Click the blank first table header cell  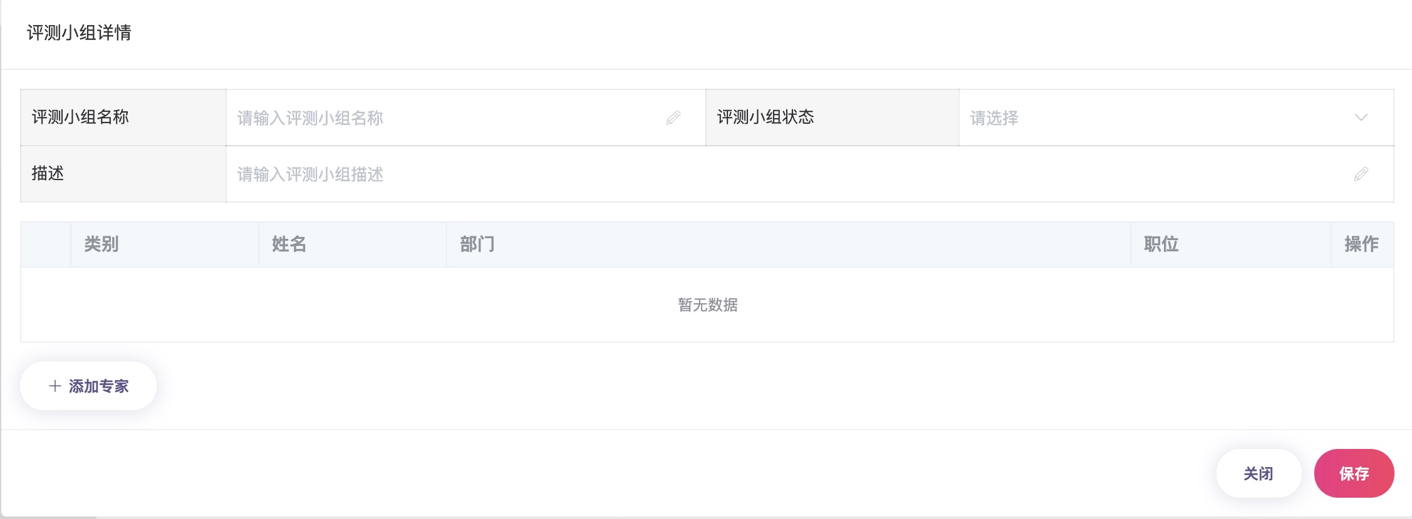[46, 244]
